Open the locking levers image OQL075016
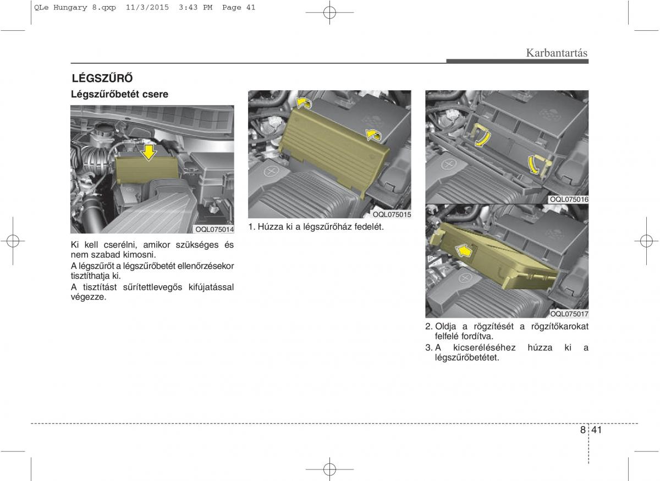 (x=507, y=147)
